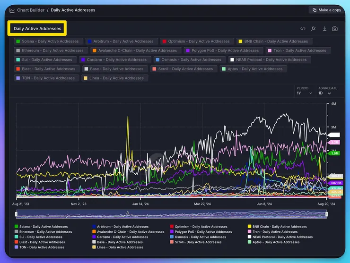Toggle the Optimism series chip
Viewport: 350px width, 263px height.
coord(197,41)
